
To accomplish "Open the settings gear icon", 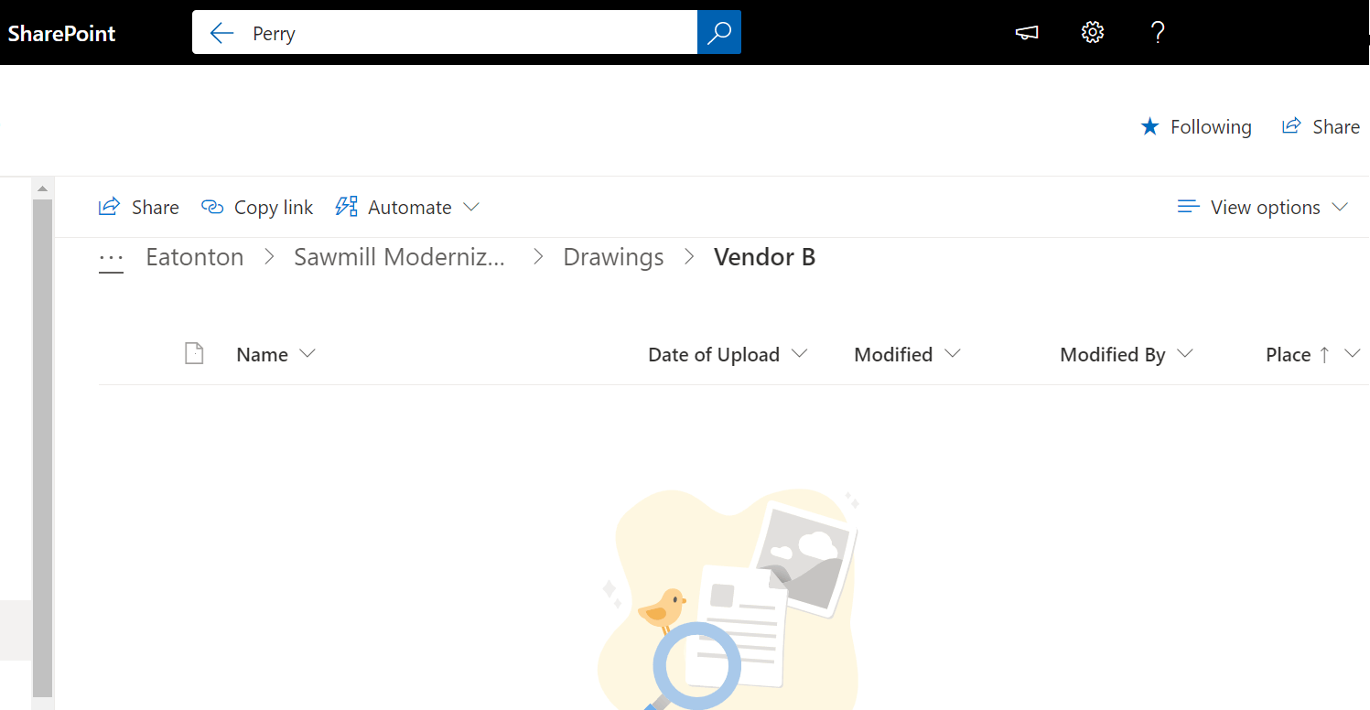I will click(1093, 33).
